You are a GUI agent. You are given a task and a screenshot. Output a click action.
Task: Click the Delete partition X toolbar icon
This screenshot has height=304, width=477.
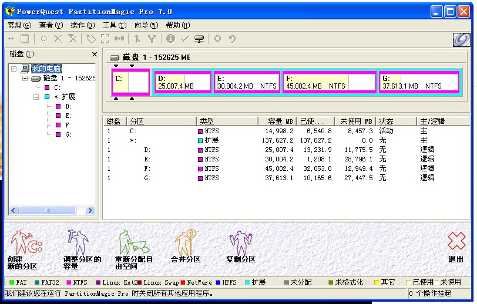click(58, 39)
